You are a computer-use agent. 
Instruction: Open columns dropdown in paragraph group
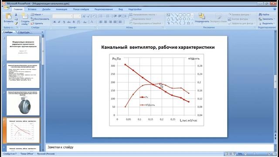point(121,22)
